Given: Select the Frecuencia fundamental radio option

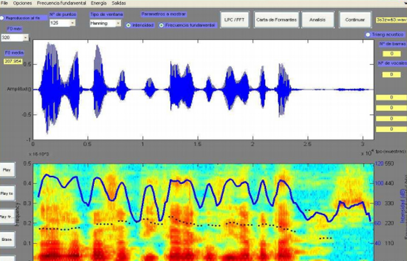Looking at the screenshot, I should pyautogui.click(x=162, y=25).
